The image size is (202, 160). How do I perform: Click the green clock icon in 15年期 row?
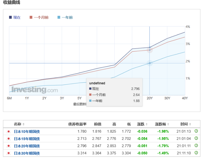point(196,139)
